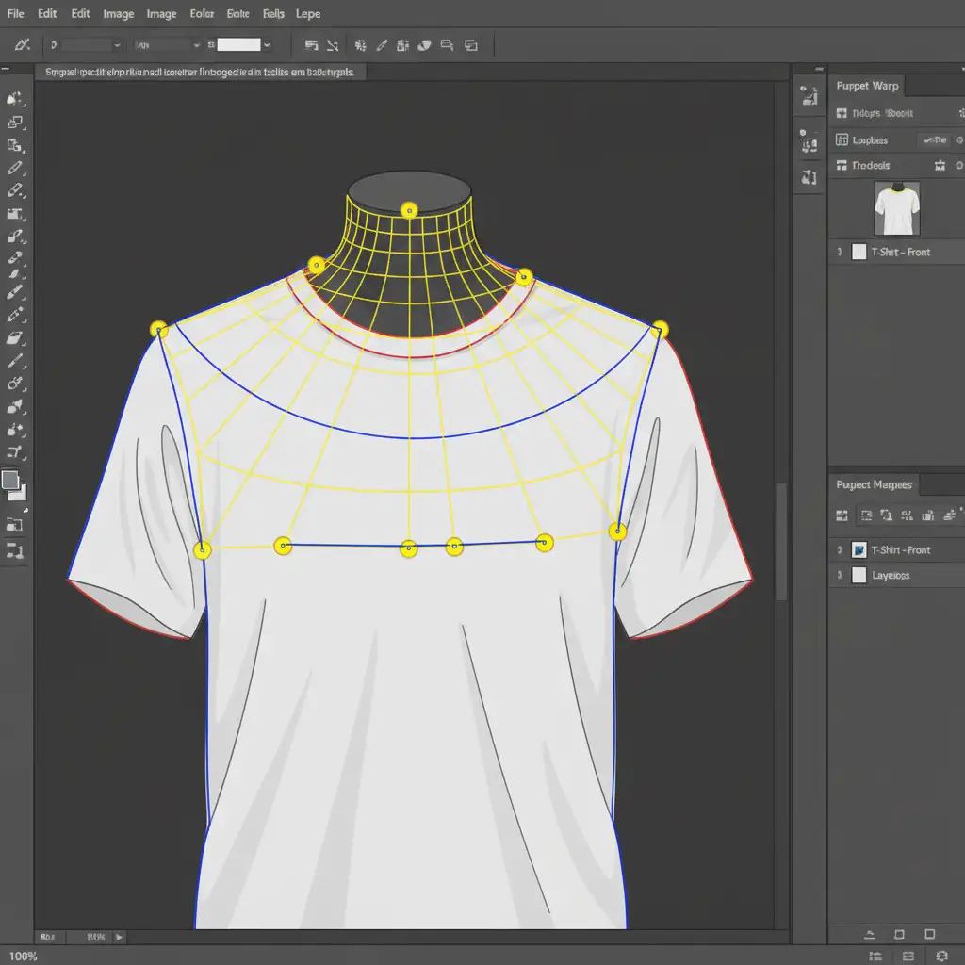Click the pencil icon in the options bar
The image size is (965, 965).
[x=382, y=44]
